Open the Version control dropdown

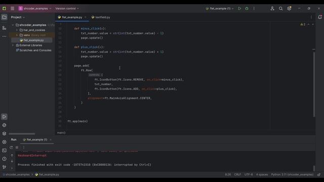tap(67, 9)
